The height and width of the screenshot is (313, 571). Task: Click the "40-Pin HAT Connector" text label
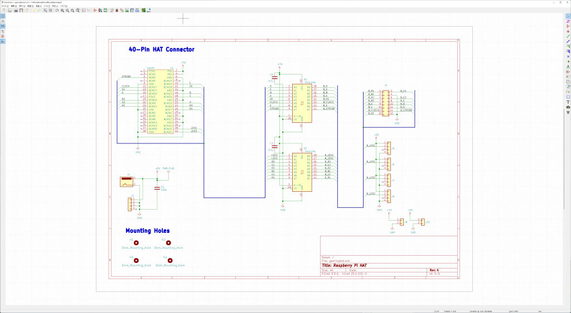[161, 49]
